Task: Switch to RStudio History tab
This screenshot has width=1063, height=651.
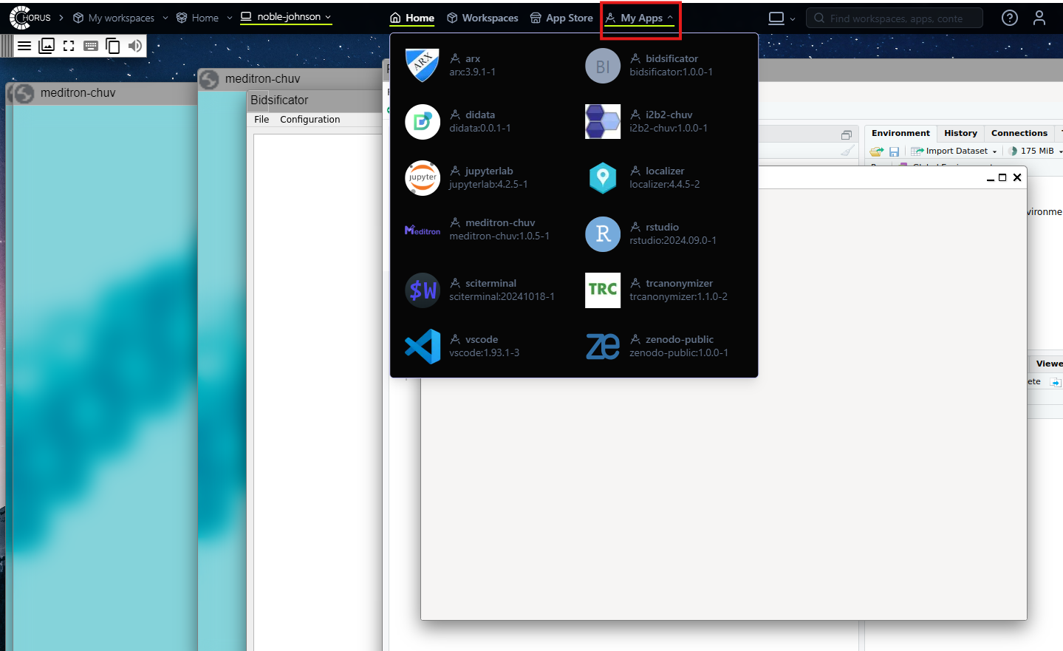Action: coord(960,133)
